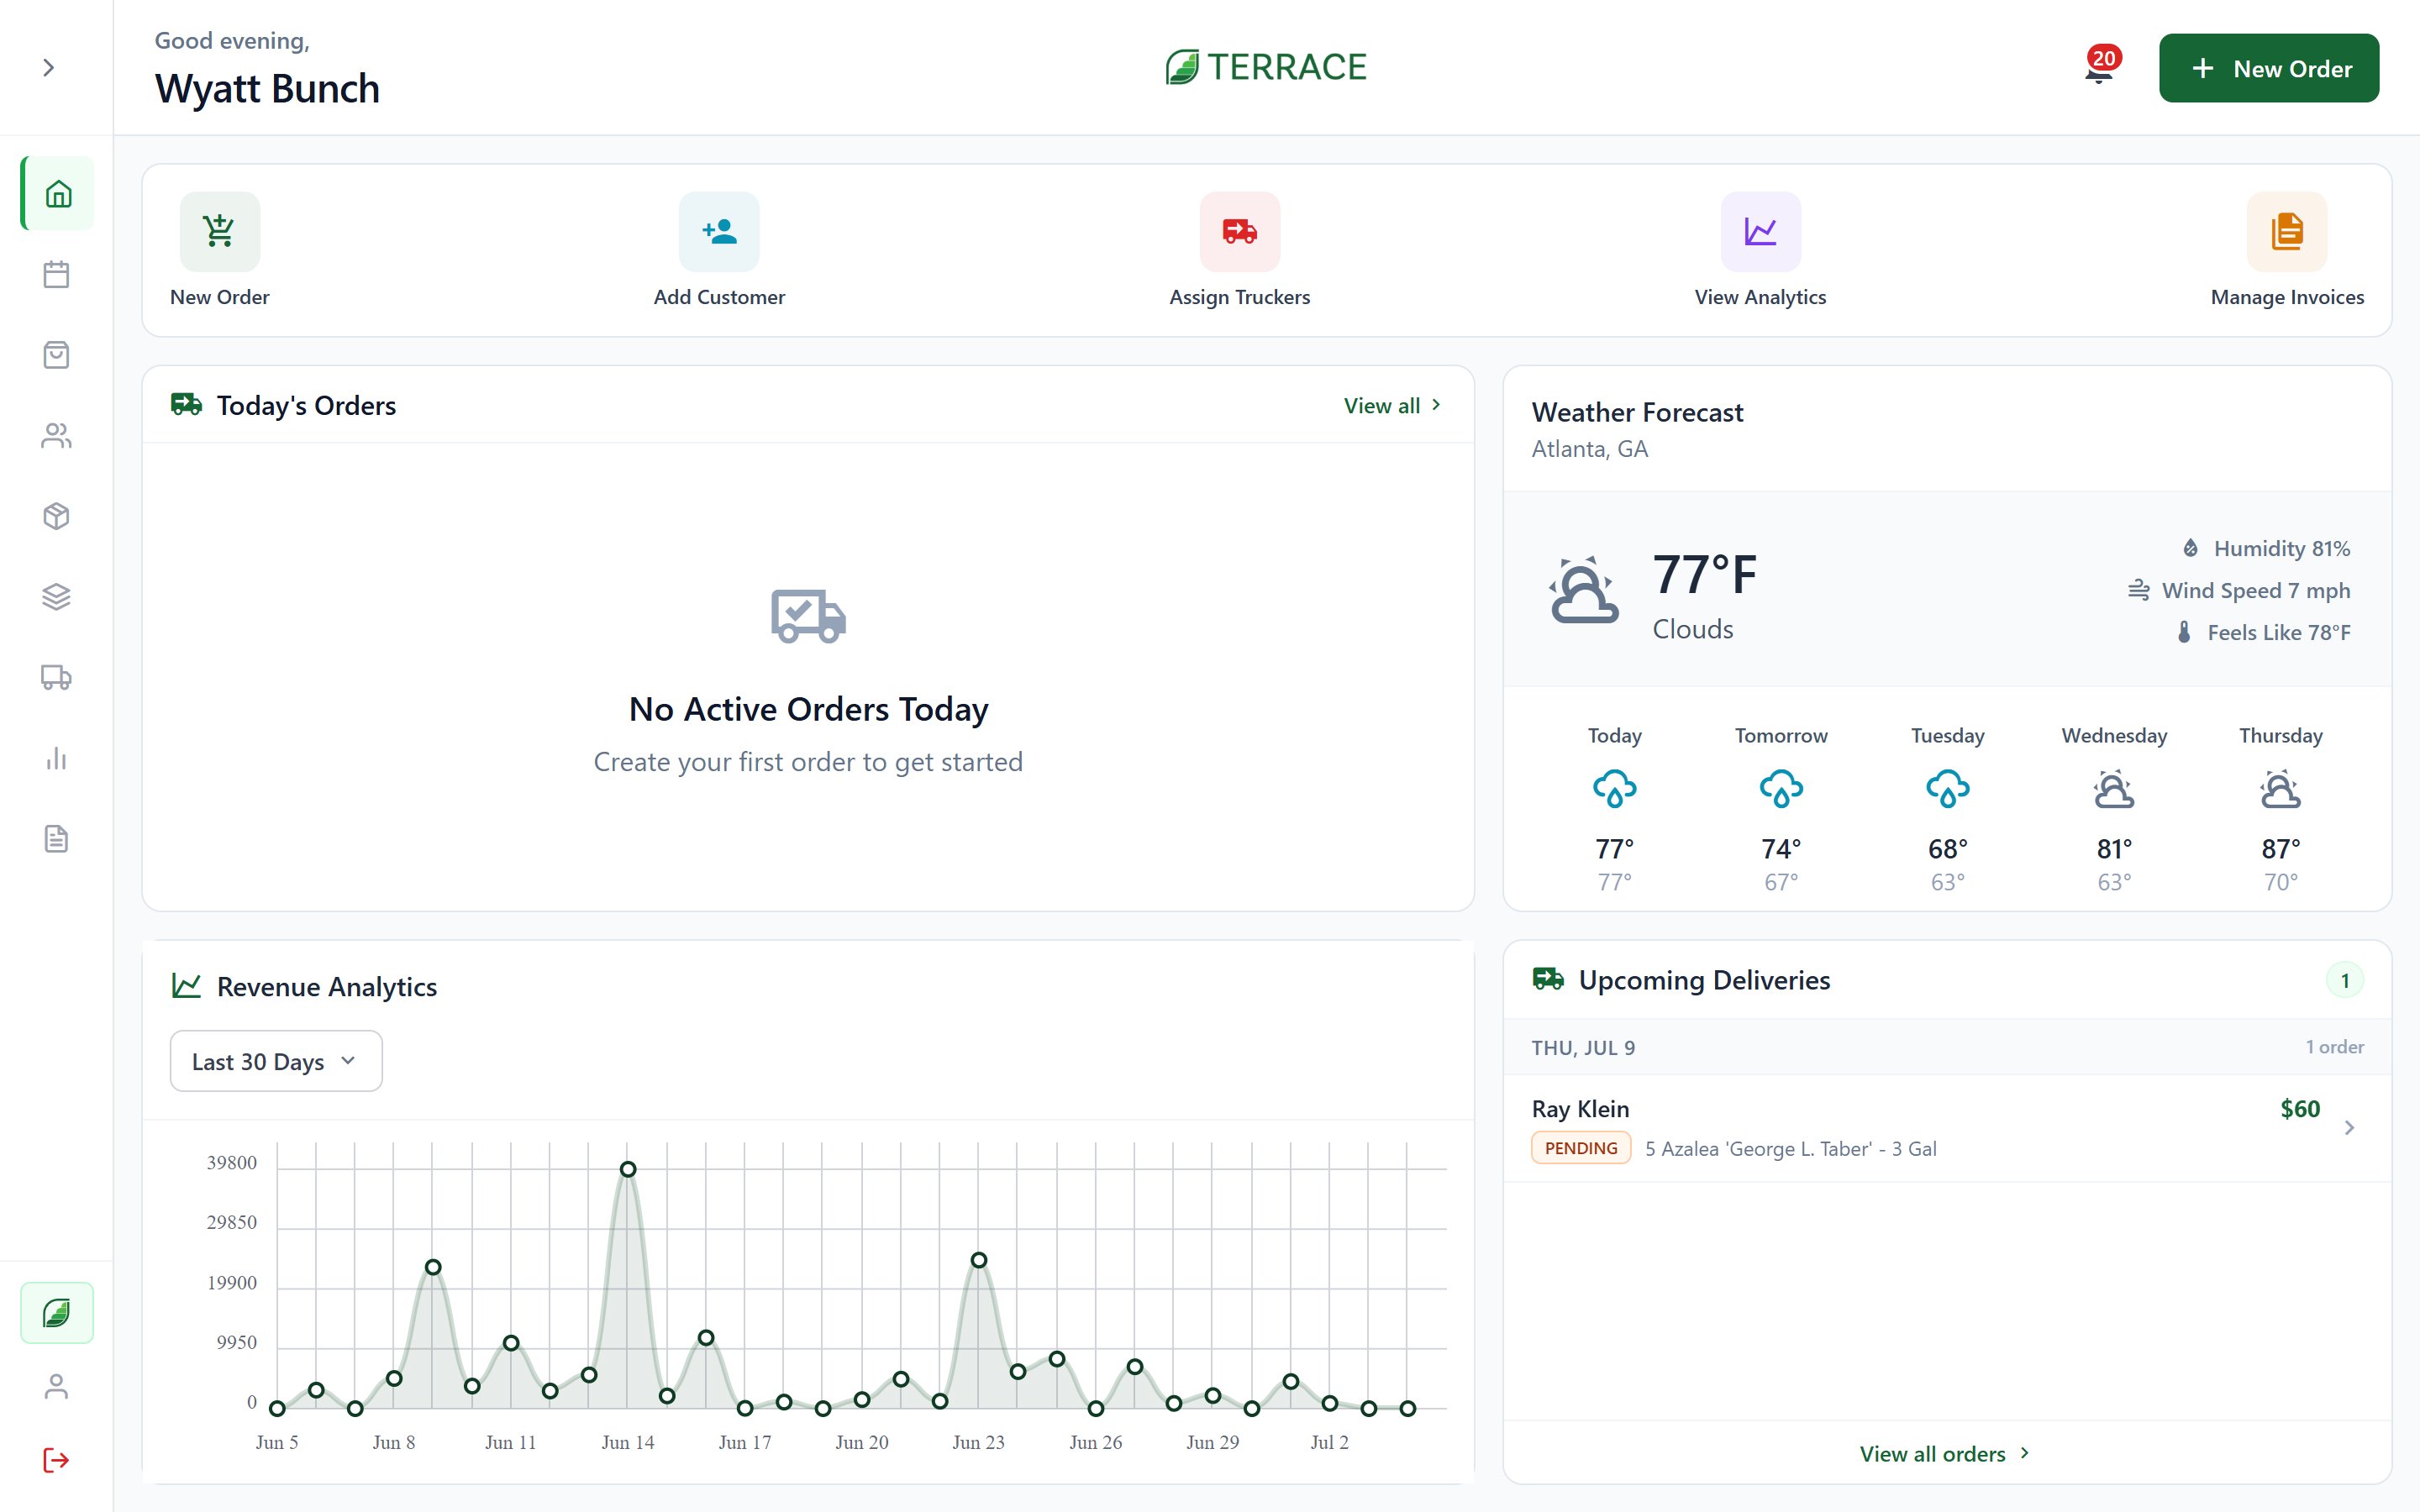This screenshot has width=2420, height=1512.
Task: Click the Jun 23 data point on chart
Action: coord(979,1260)
